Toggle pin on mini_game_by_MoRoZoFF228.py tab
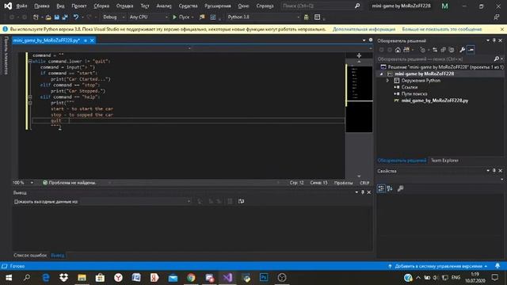The image size is (507, 285). (86, 40)
